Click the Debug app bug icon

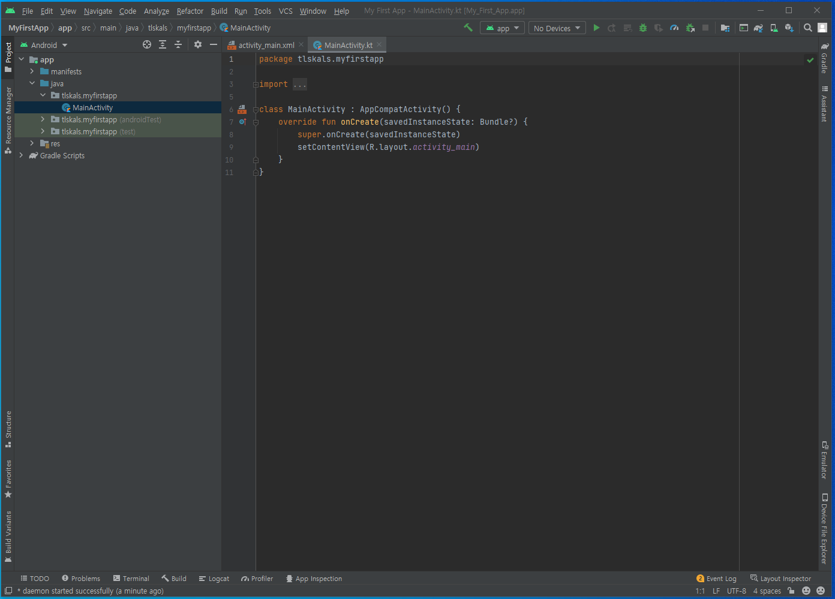(x=643, y=28)
